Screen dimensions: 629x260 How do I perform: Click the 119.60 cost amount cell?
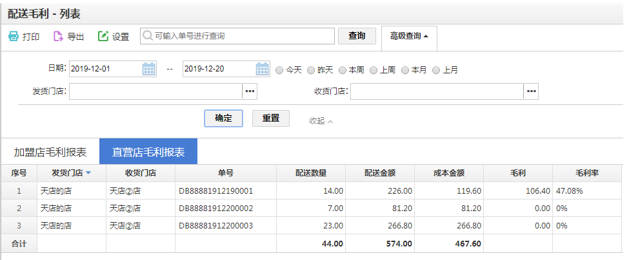click(x=449, y=191)
